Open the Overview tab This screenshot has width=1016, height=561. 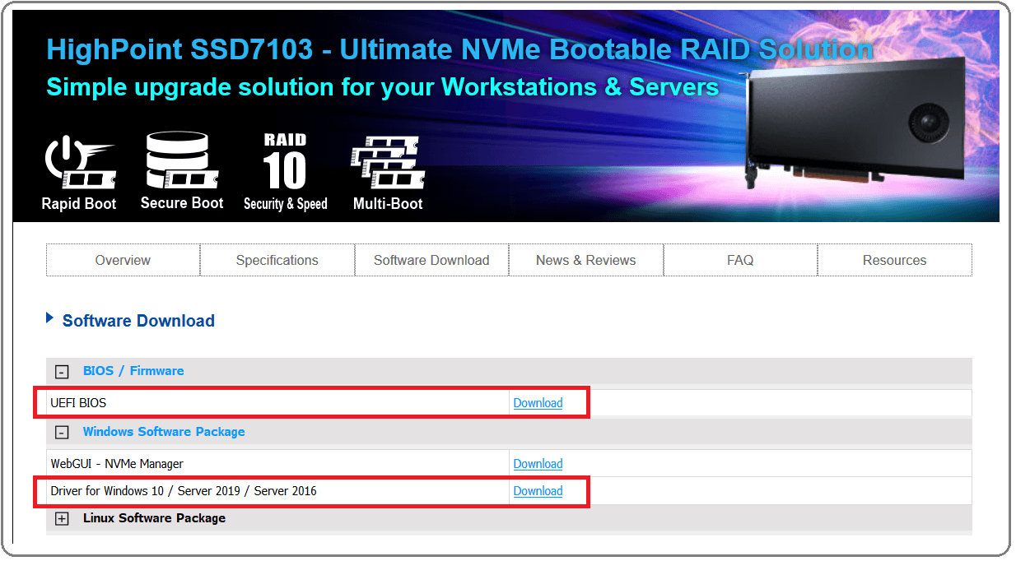tap(123, 260)
